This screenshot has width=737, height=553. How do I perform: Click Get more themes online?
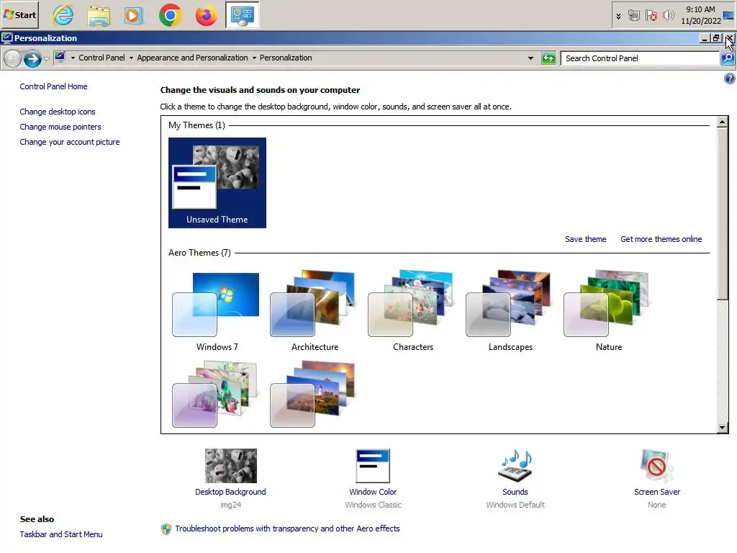point(661,239)
